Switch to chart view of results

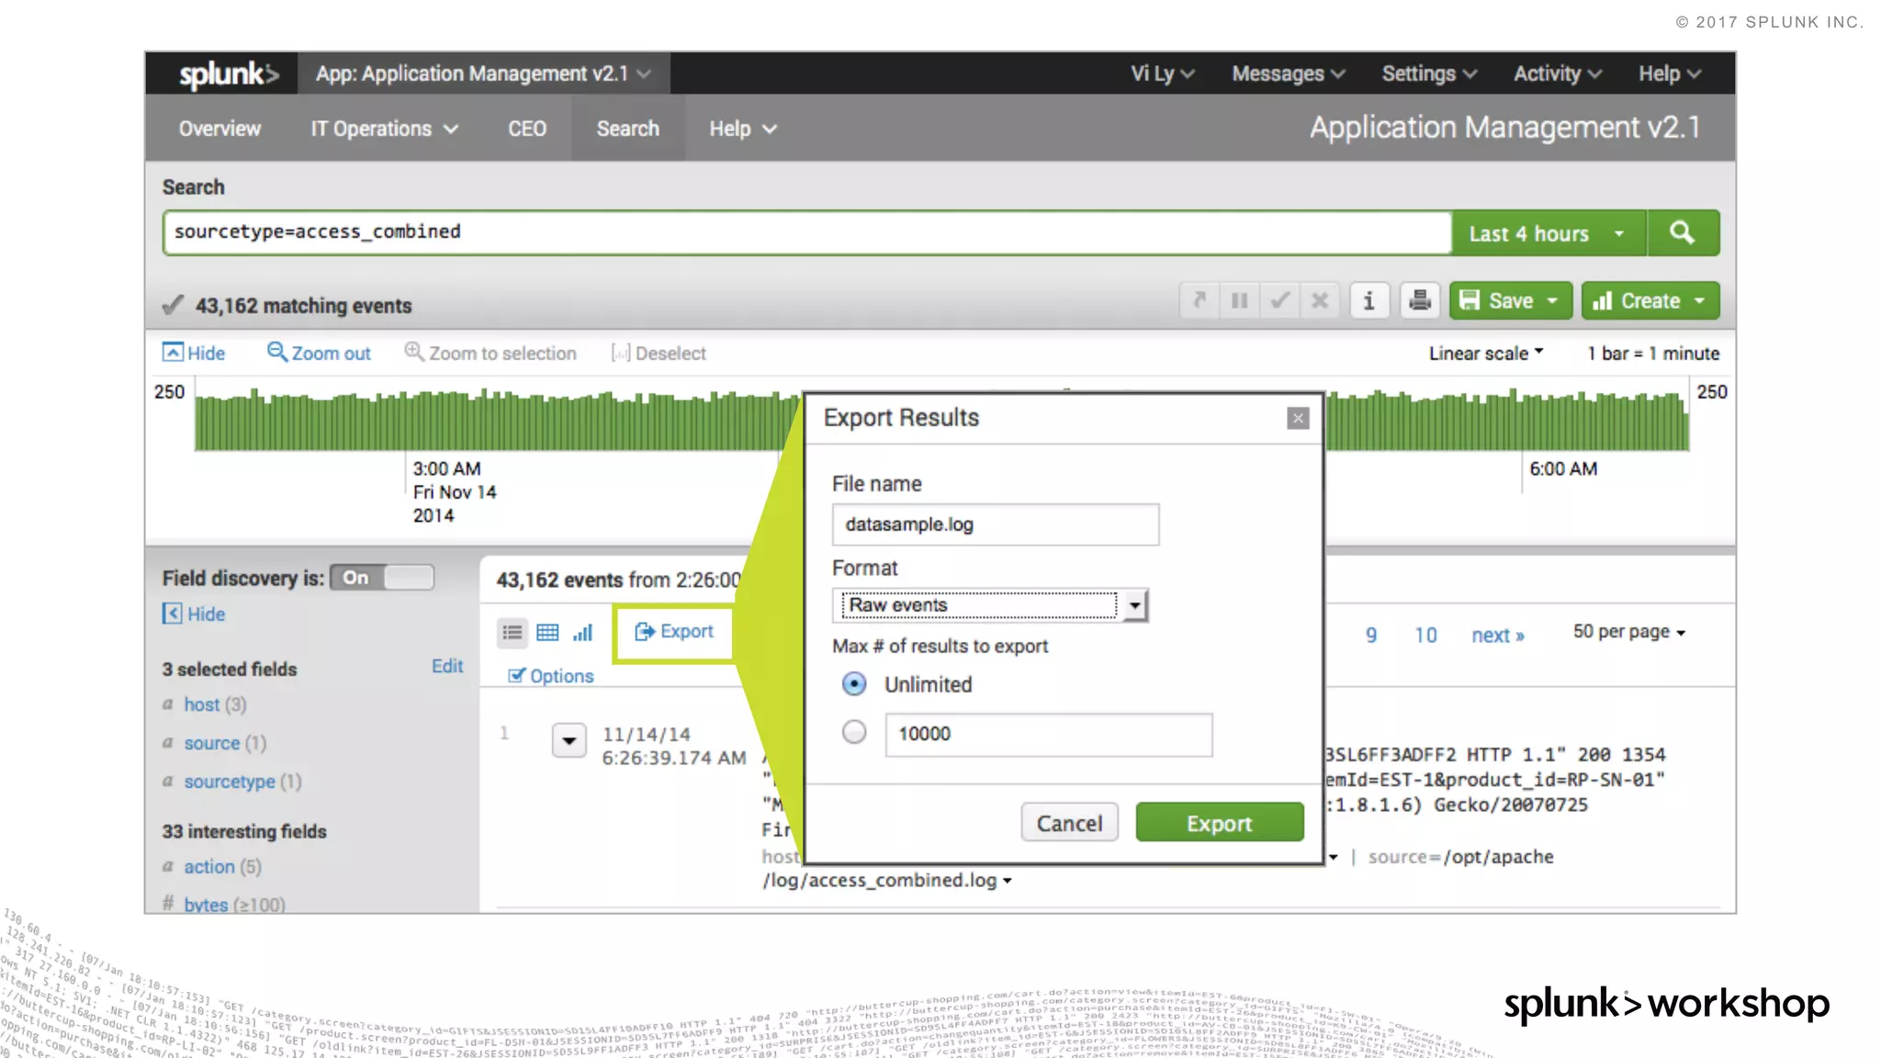pos(583,632)
